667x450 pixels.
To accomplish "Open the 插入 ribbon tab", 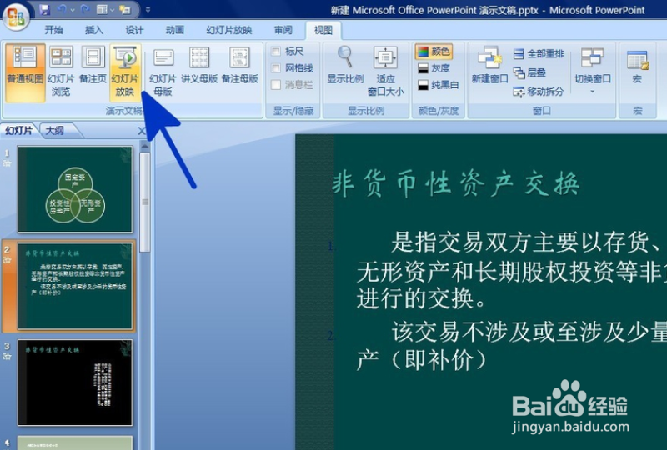I will [x=94, y=30].
